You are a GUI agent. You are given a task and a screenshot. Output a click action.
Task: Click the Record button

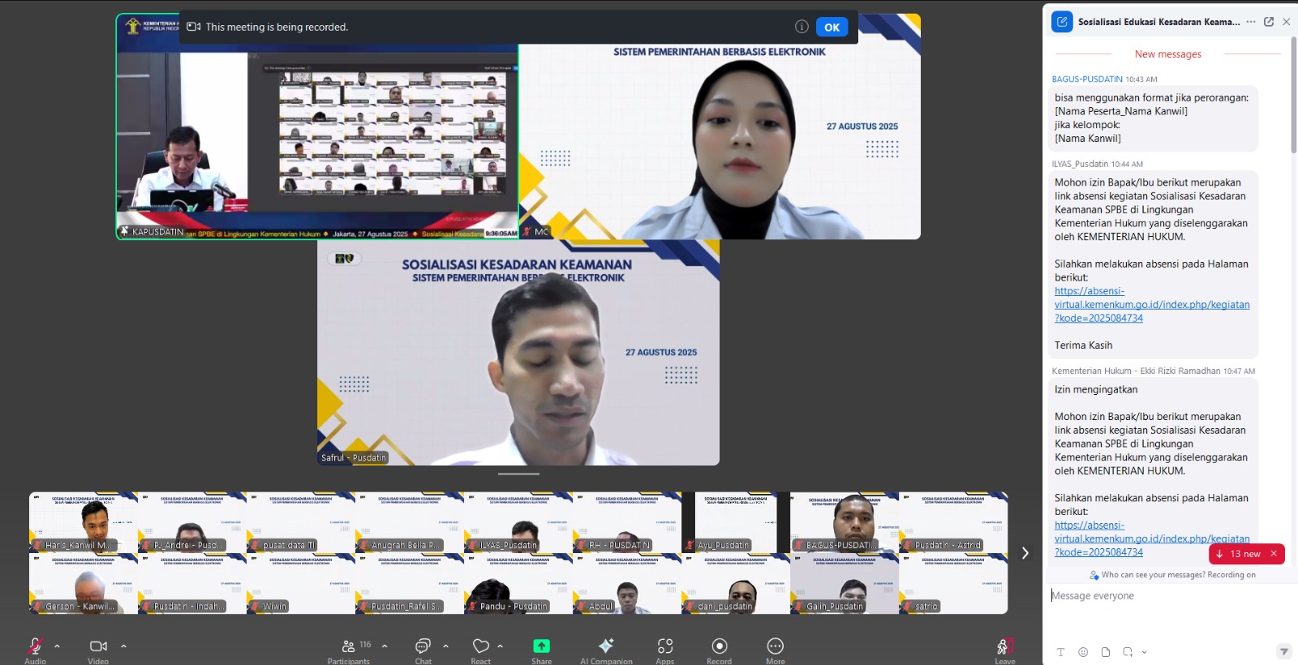click(719, 647)
